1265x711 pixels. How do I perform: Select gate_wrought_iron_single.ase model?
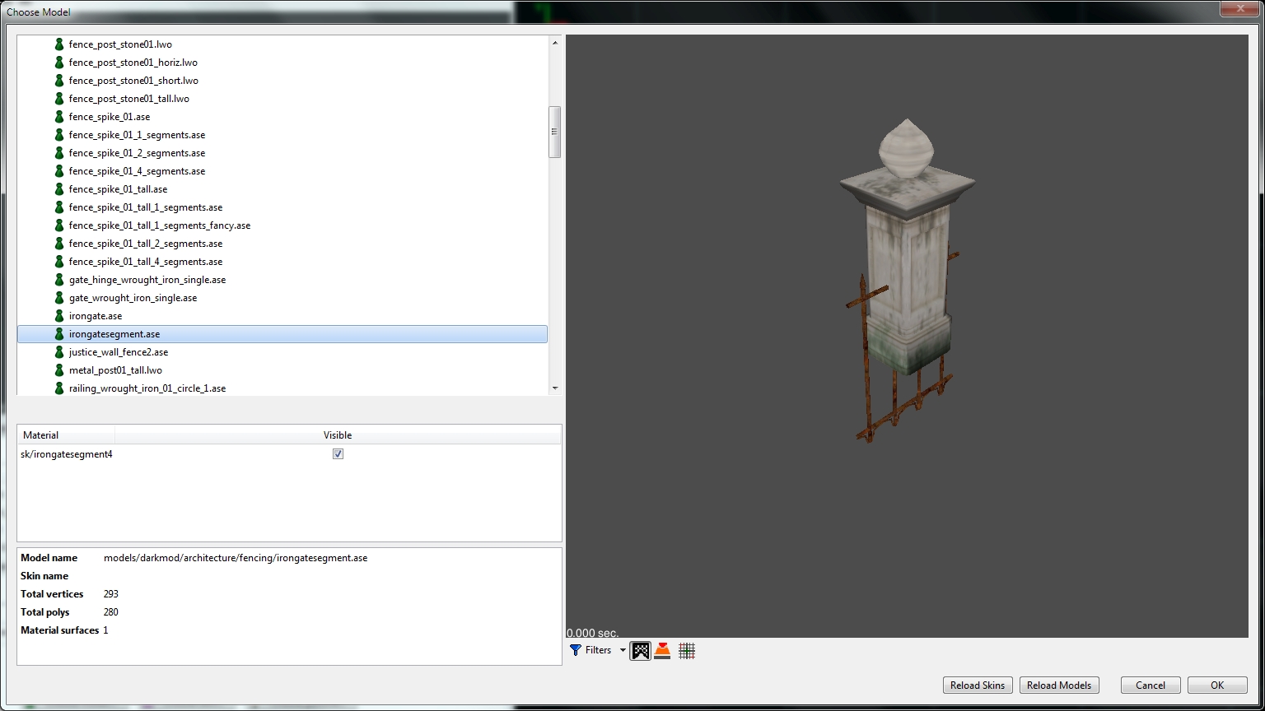(x=133, y=298)
